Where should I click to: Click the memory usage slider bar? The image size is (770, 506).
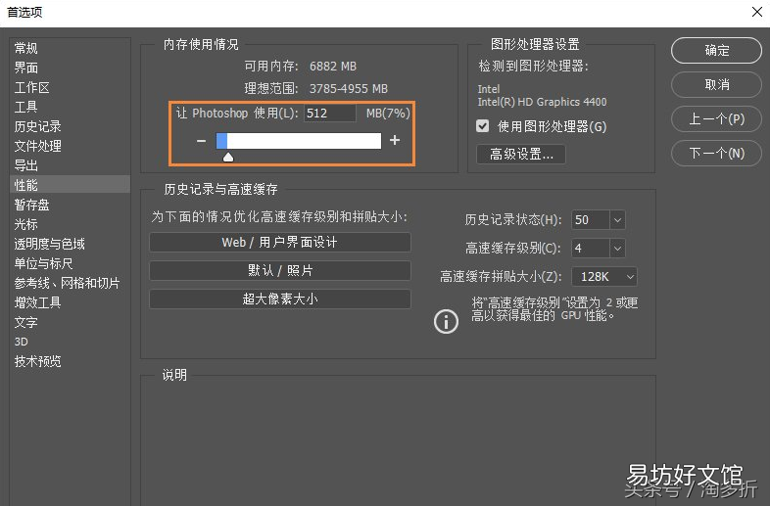pos(299,141)
